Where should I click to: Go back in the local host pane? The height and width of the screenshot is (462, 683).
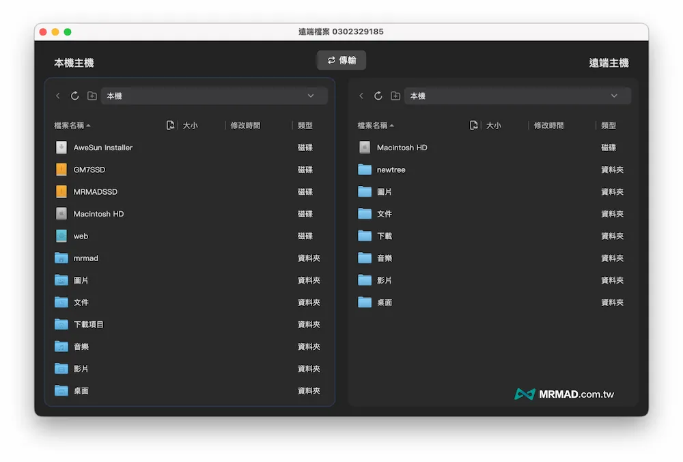58,96
